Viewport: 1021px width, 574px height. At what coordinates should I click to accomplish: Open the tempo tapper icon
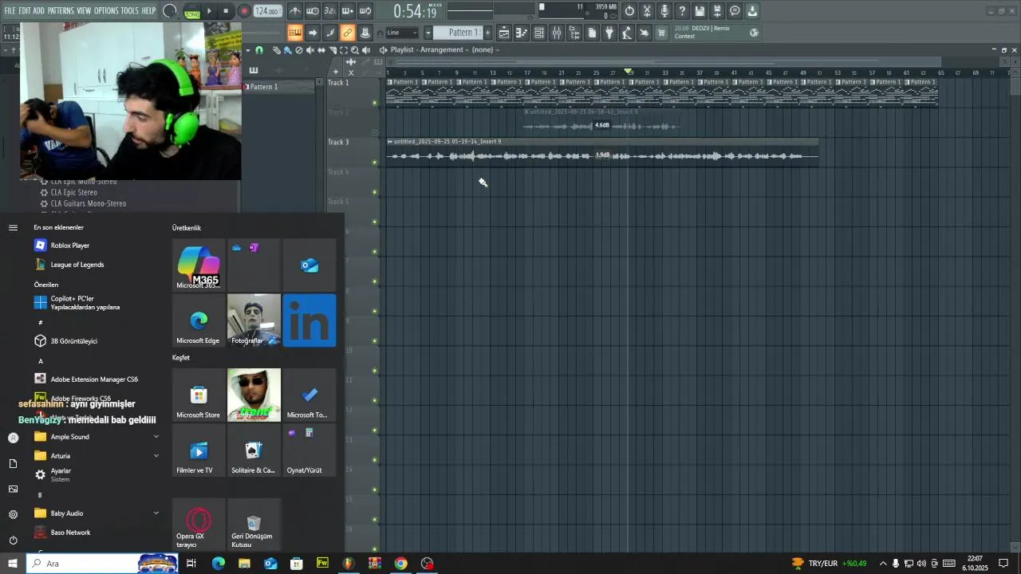tap(627, 33)
